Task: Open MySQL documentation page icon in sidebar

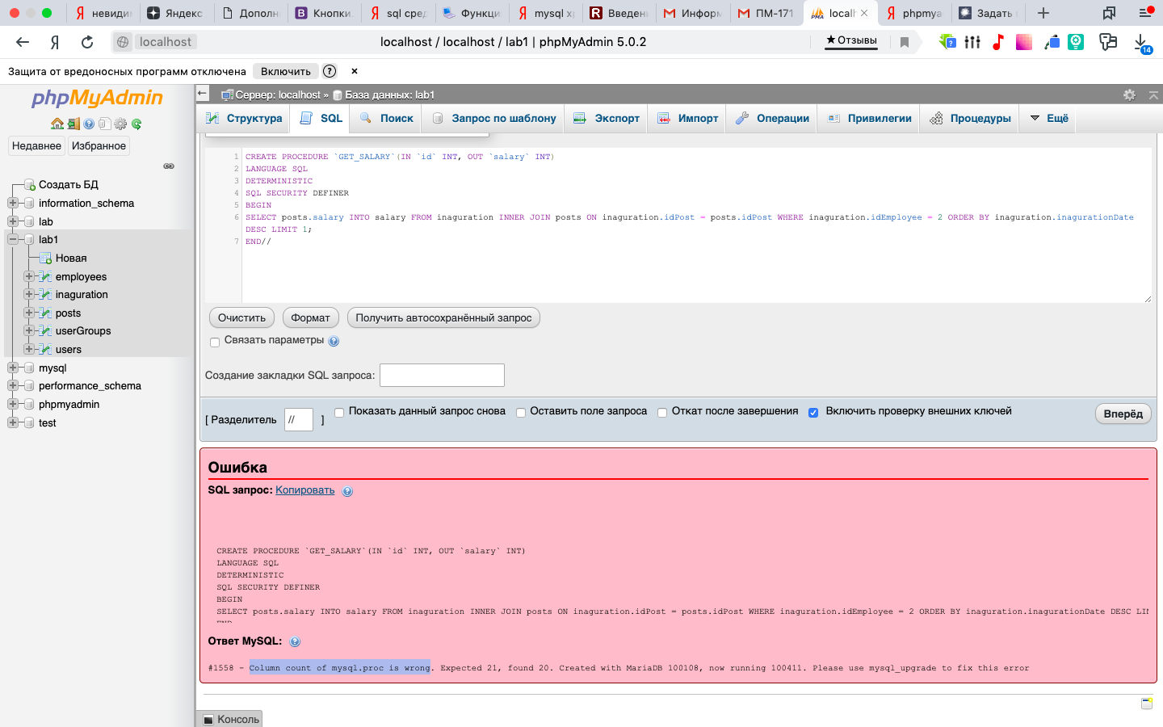Action: click(x=104, y=124)
